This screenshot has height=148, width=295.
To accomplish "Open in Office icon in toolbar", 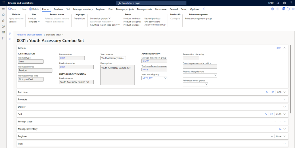I will [278, 9].
